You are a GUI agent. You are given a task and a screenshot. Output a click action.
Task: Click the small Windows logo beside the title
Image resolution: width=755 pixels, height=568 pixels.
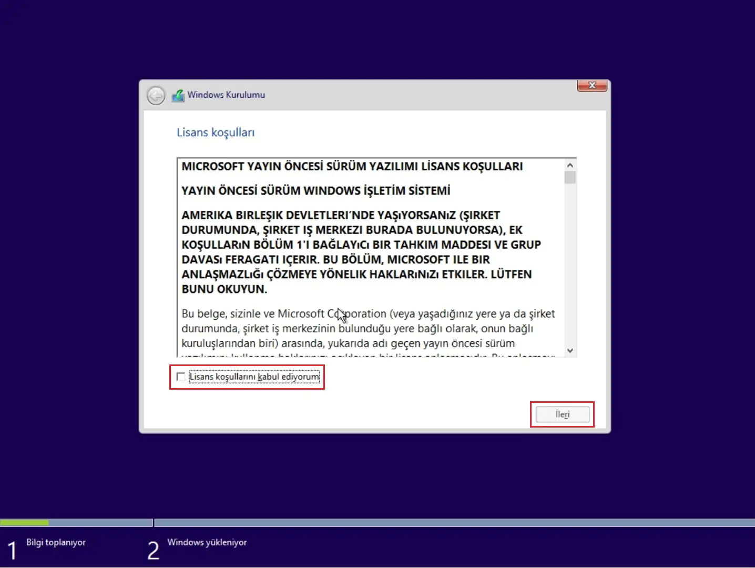coord(179,95)
